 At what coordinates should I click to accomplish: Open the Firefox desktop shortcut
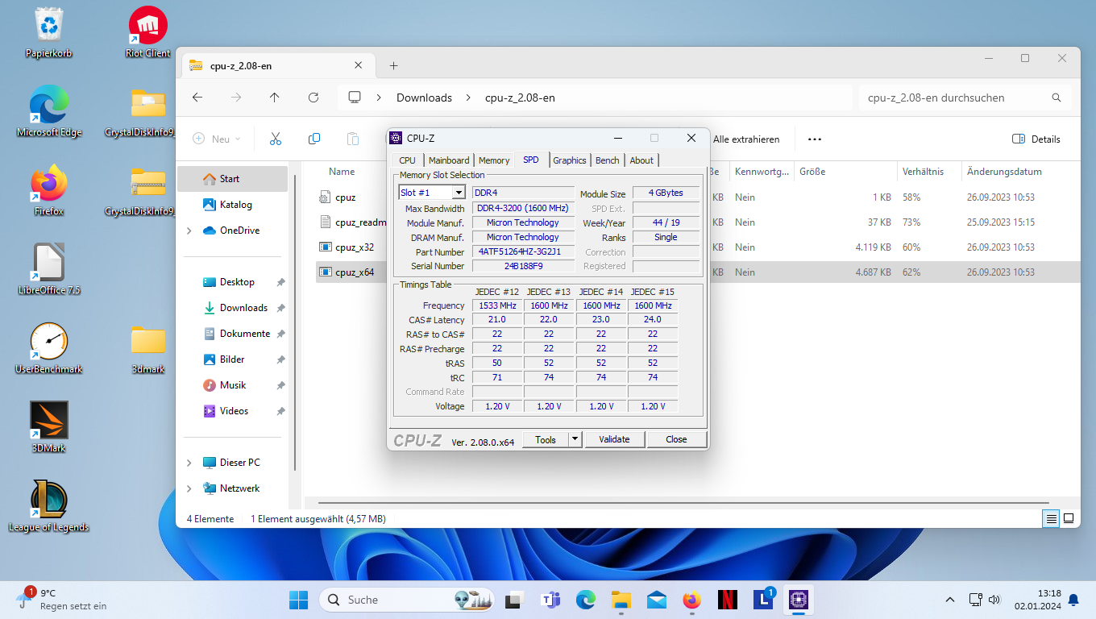49,190
